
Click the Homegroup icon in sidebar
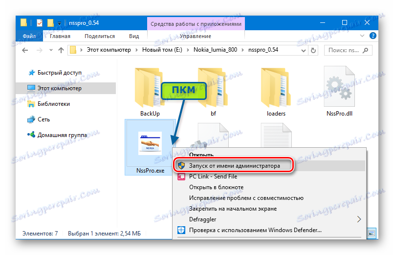31,135
